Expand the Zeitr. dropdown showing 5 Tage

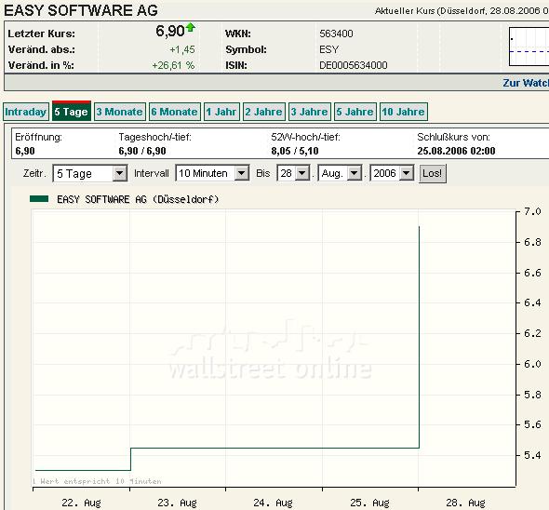click(90, 173)
